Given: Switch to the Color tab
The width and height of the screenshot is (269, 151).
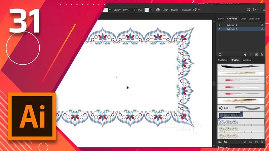Looking at the screenshot, I should point(243,19).
